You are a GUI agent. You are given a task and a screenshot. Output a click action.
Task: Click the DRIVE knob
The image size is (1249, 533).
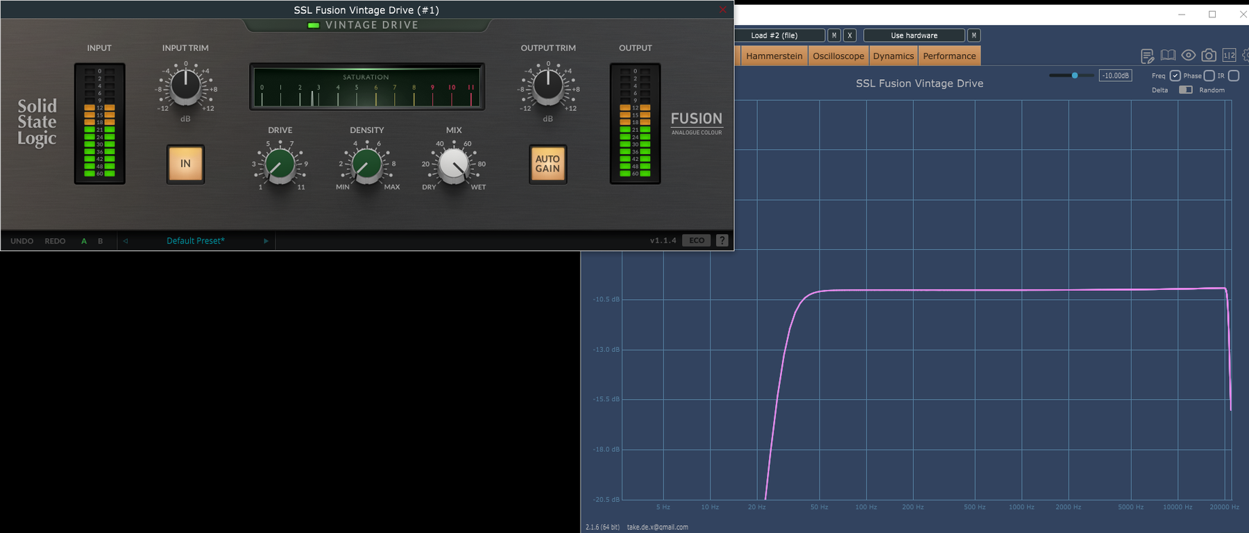pyautogui.click(x=280, y=165)
